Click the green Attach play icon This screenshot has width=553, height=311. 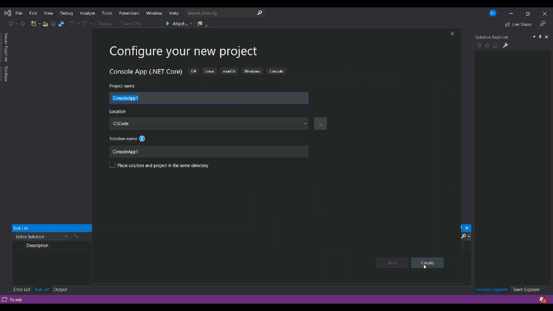pos(168,24)
